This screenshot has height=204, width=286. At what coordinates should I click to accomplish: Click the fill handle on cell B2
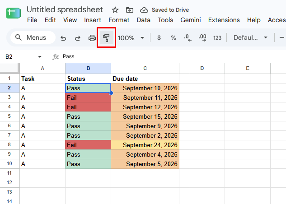click(111, 93)
